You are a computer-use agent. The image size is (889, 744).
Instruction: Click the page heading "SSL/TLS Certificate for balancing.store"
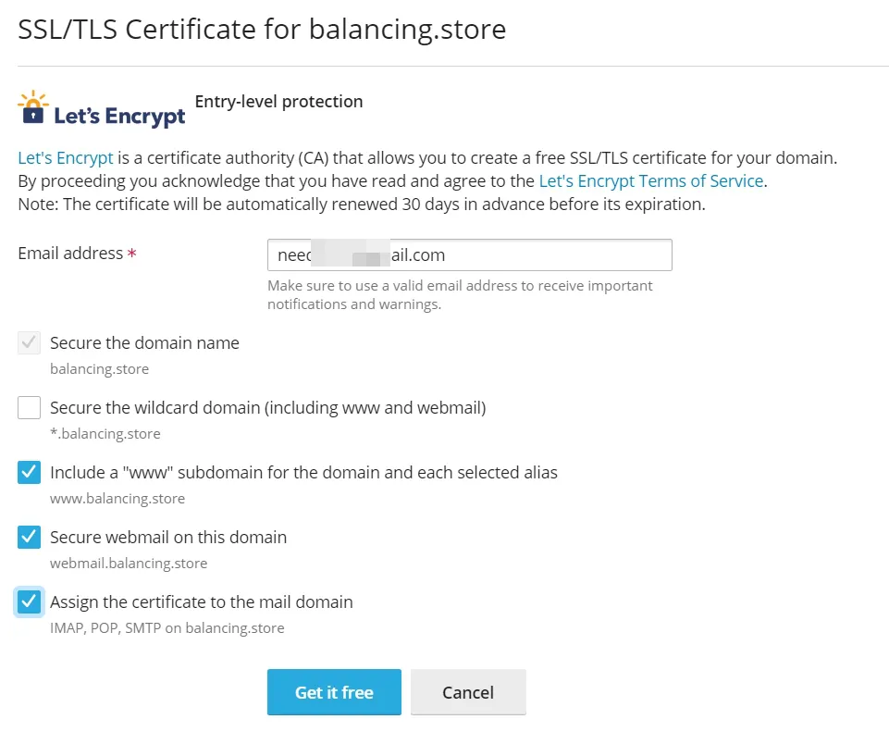[x=262, y=29]
